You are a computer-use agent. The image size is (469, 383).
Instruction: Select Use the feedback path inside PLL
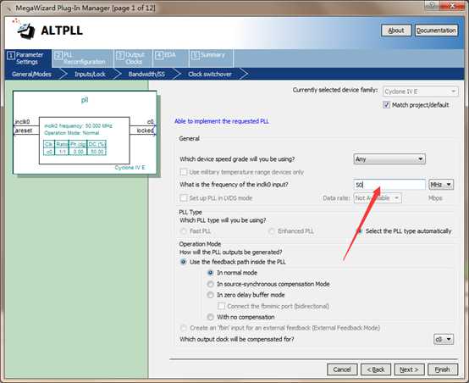click(x=184, y=262)
